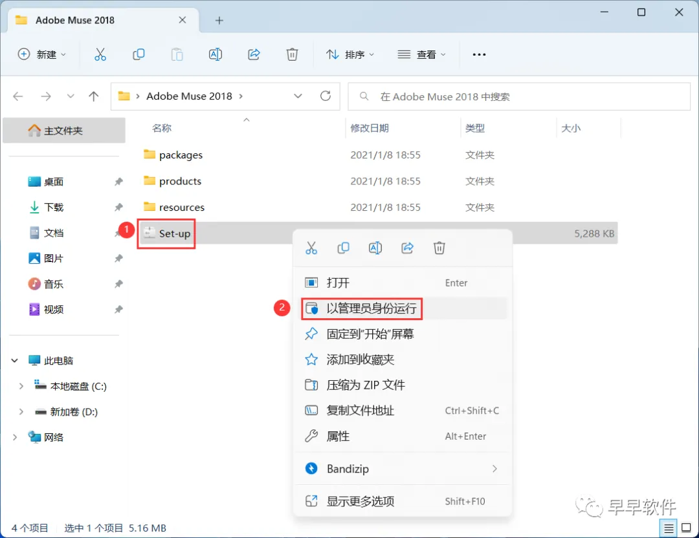Image resolution: width=699 pixels, height=538 pixels.
Task: Click Adobe Muse 2018 breadcrumb segment
Action: pos(189,96)
